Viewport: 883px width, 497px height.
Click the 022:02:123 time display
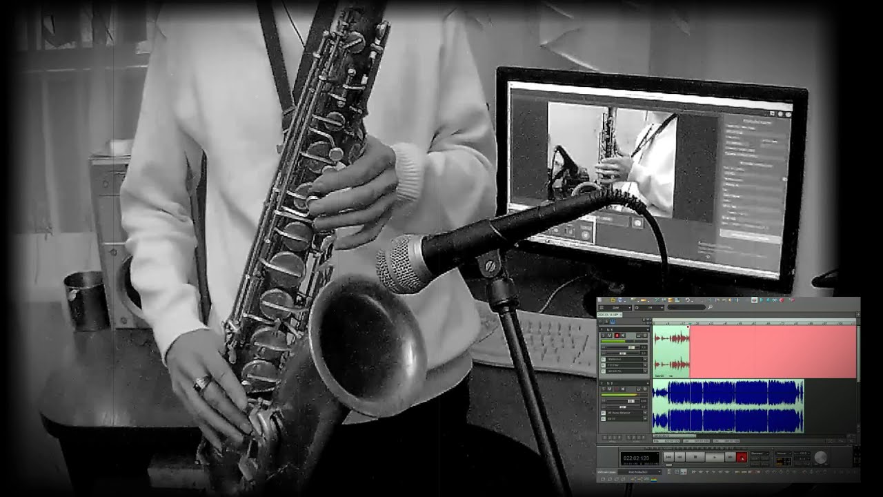640,458
